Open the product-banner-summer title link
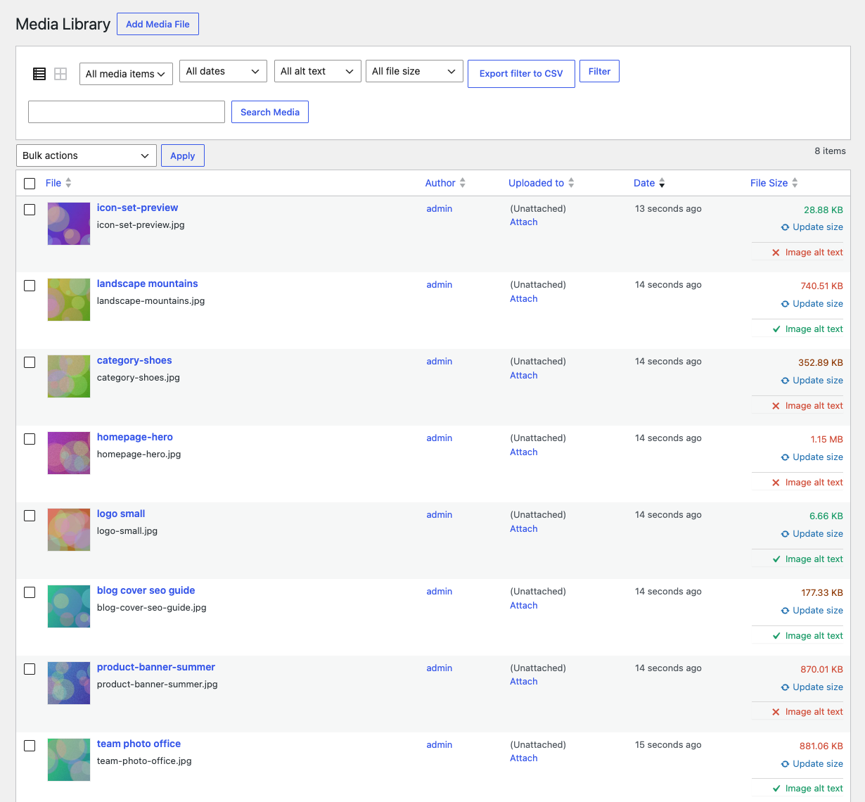The image size is (865, 802). [156, 667]
